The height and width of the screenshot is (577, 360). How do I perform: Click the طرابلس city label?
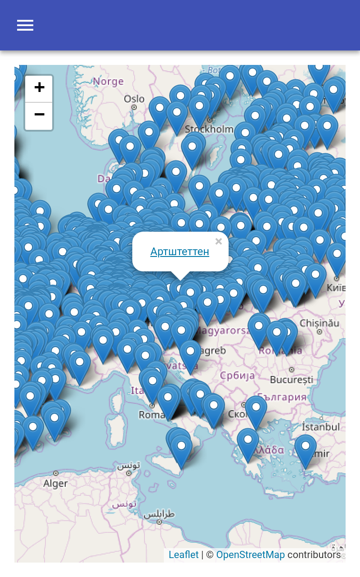159,514
